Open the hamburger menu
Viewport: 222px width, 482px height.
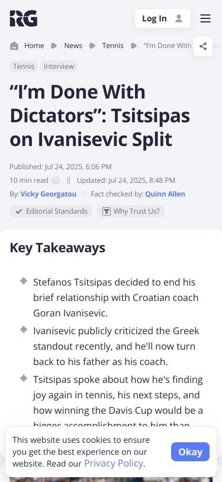coord(205,18)
